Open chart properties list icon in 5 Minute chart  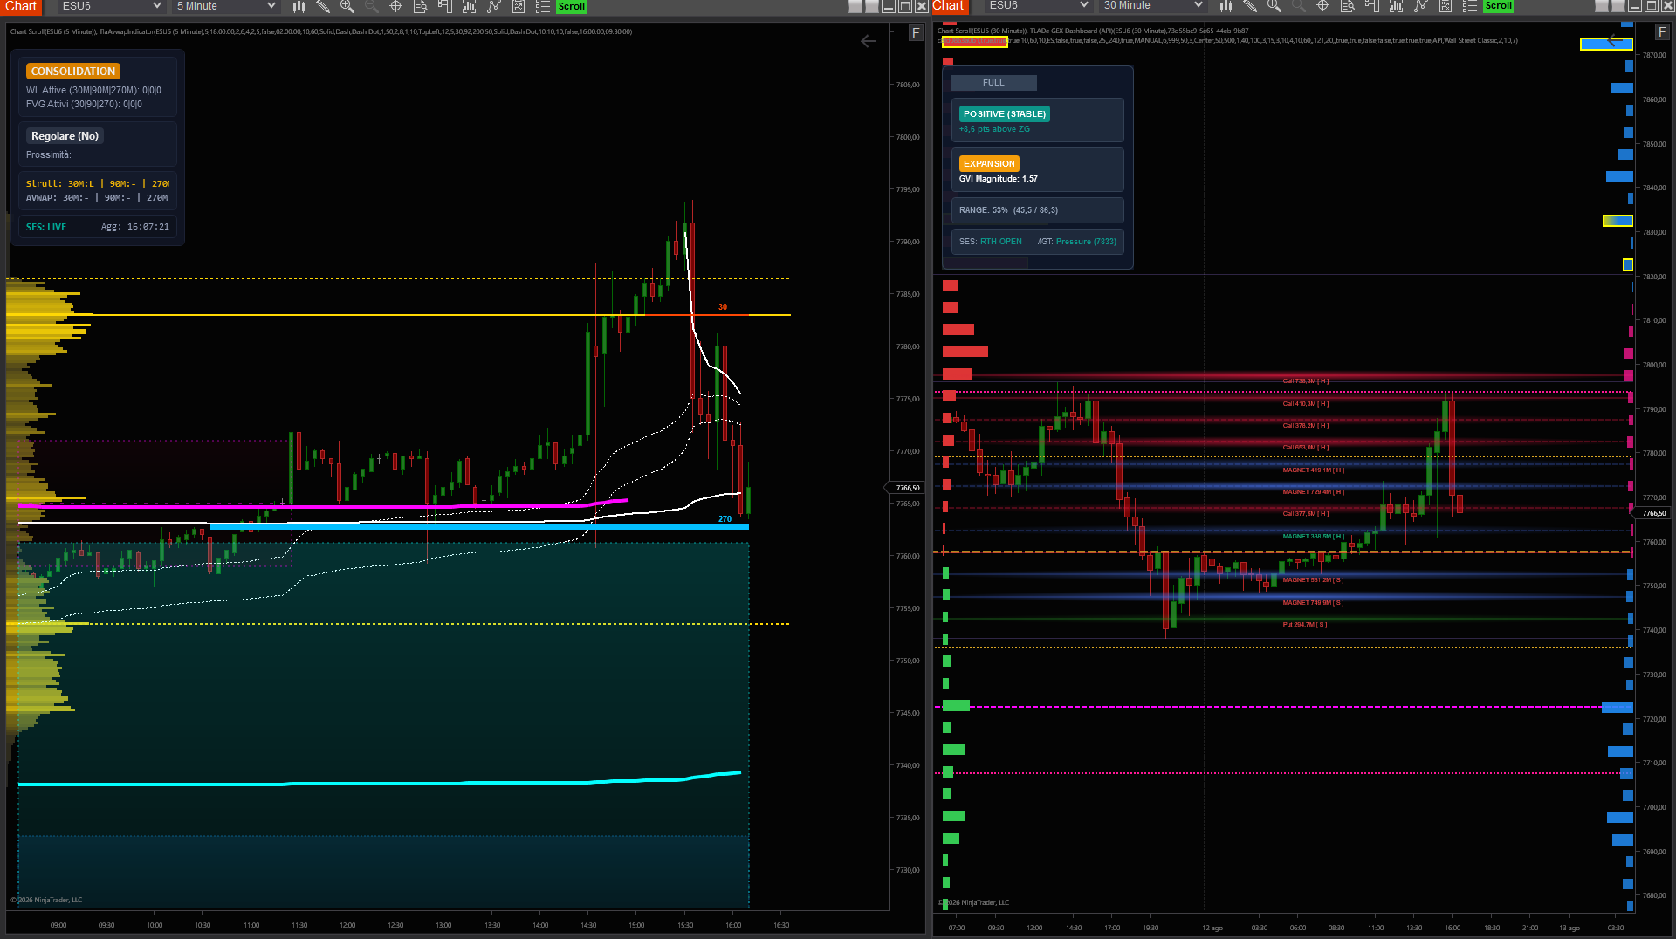pos(543,6)
